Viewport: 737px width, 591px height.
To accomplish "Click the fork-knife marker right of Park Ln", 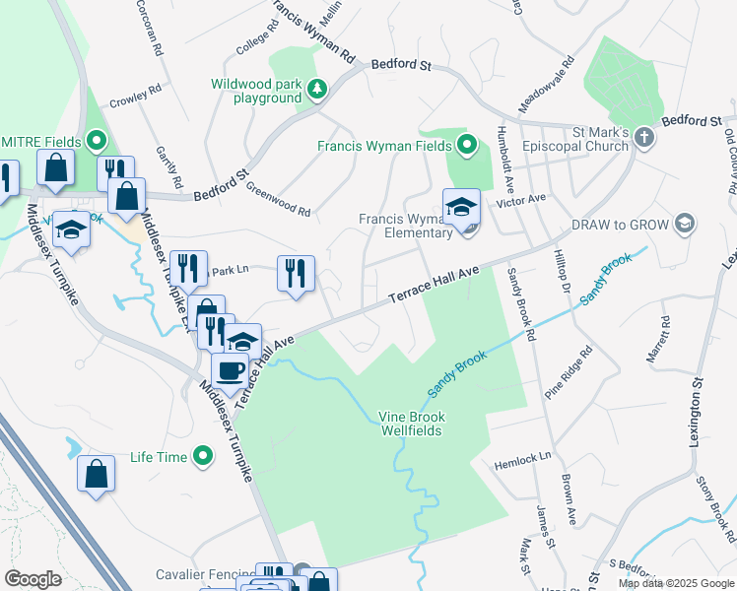I will click(x=296, y=276).
